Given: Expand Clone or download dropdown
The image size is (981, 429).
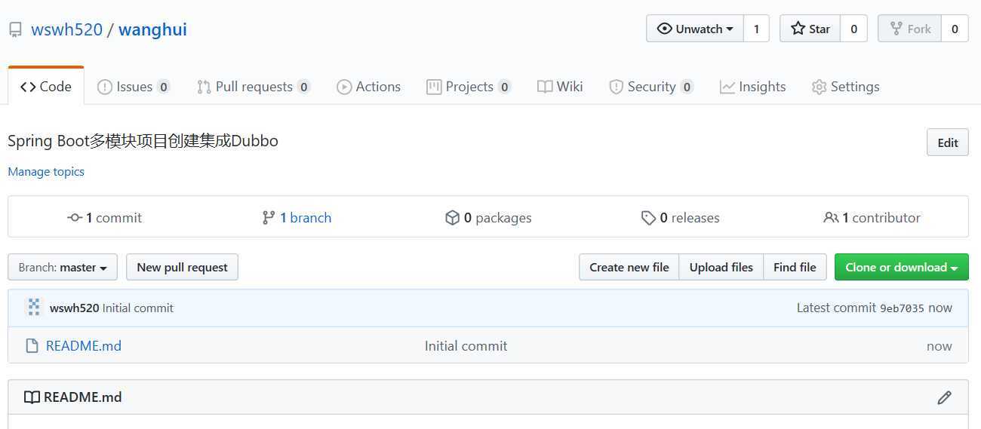Looking at the screenshot, I should [902, 268].
